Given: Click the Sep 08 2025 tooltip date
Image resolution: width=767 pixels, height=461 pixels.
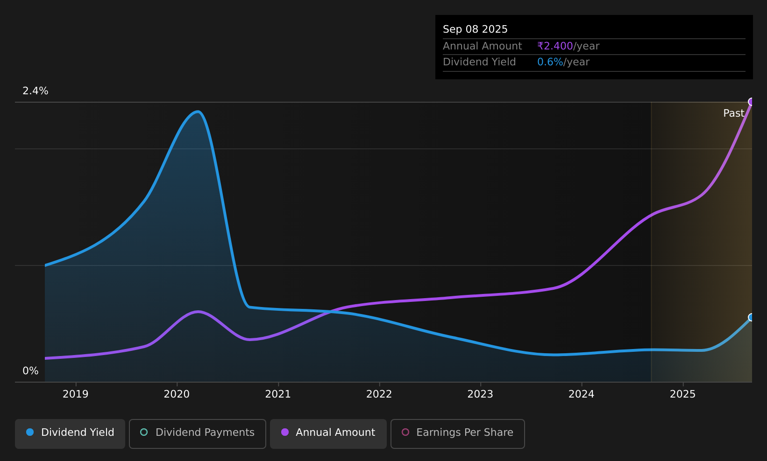Looking at the screenshot, I should pos(475,29).
